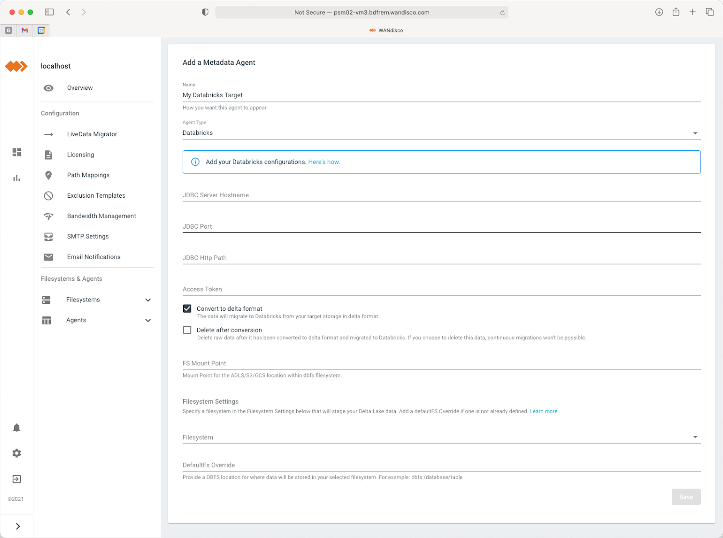
Task: Click the logout icon in left rail
Action: click(16, 479)
